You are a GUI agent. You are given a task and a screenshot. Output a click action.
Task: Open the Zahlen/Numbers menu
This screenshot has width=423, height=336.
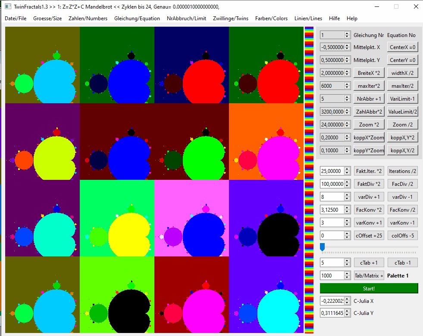pyautogui.click(x=88, y=18)
